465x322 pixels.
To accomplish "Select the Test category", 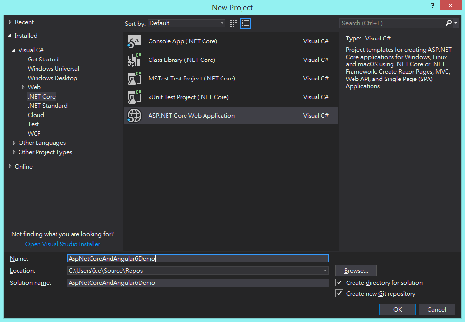I will pos(34,124).
